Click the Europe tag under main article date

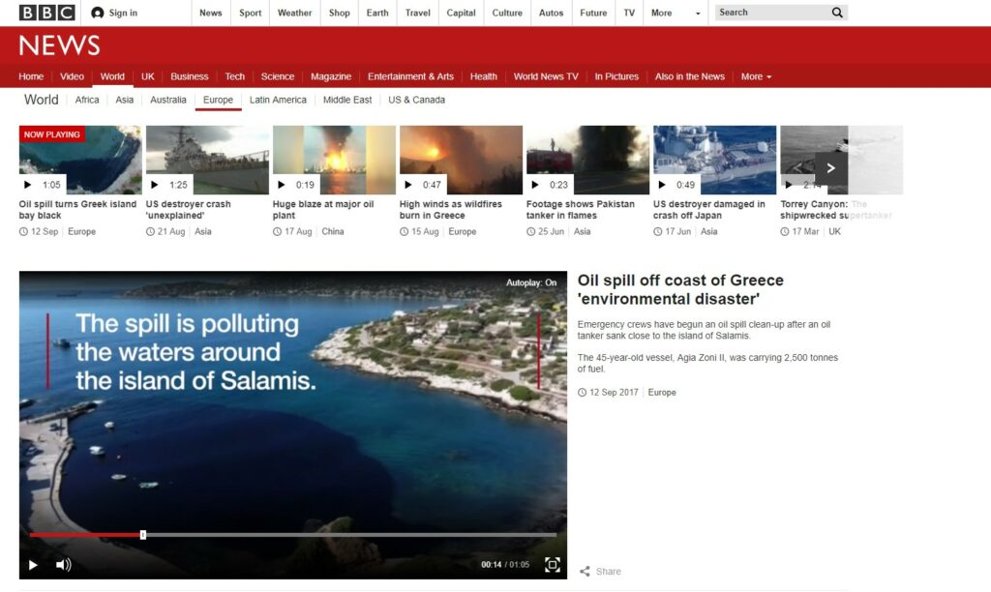662,393
